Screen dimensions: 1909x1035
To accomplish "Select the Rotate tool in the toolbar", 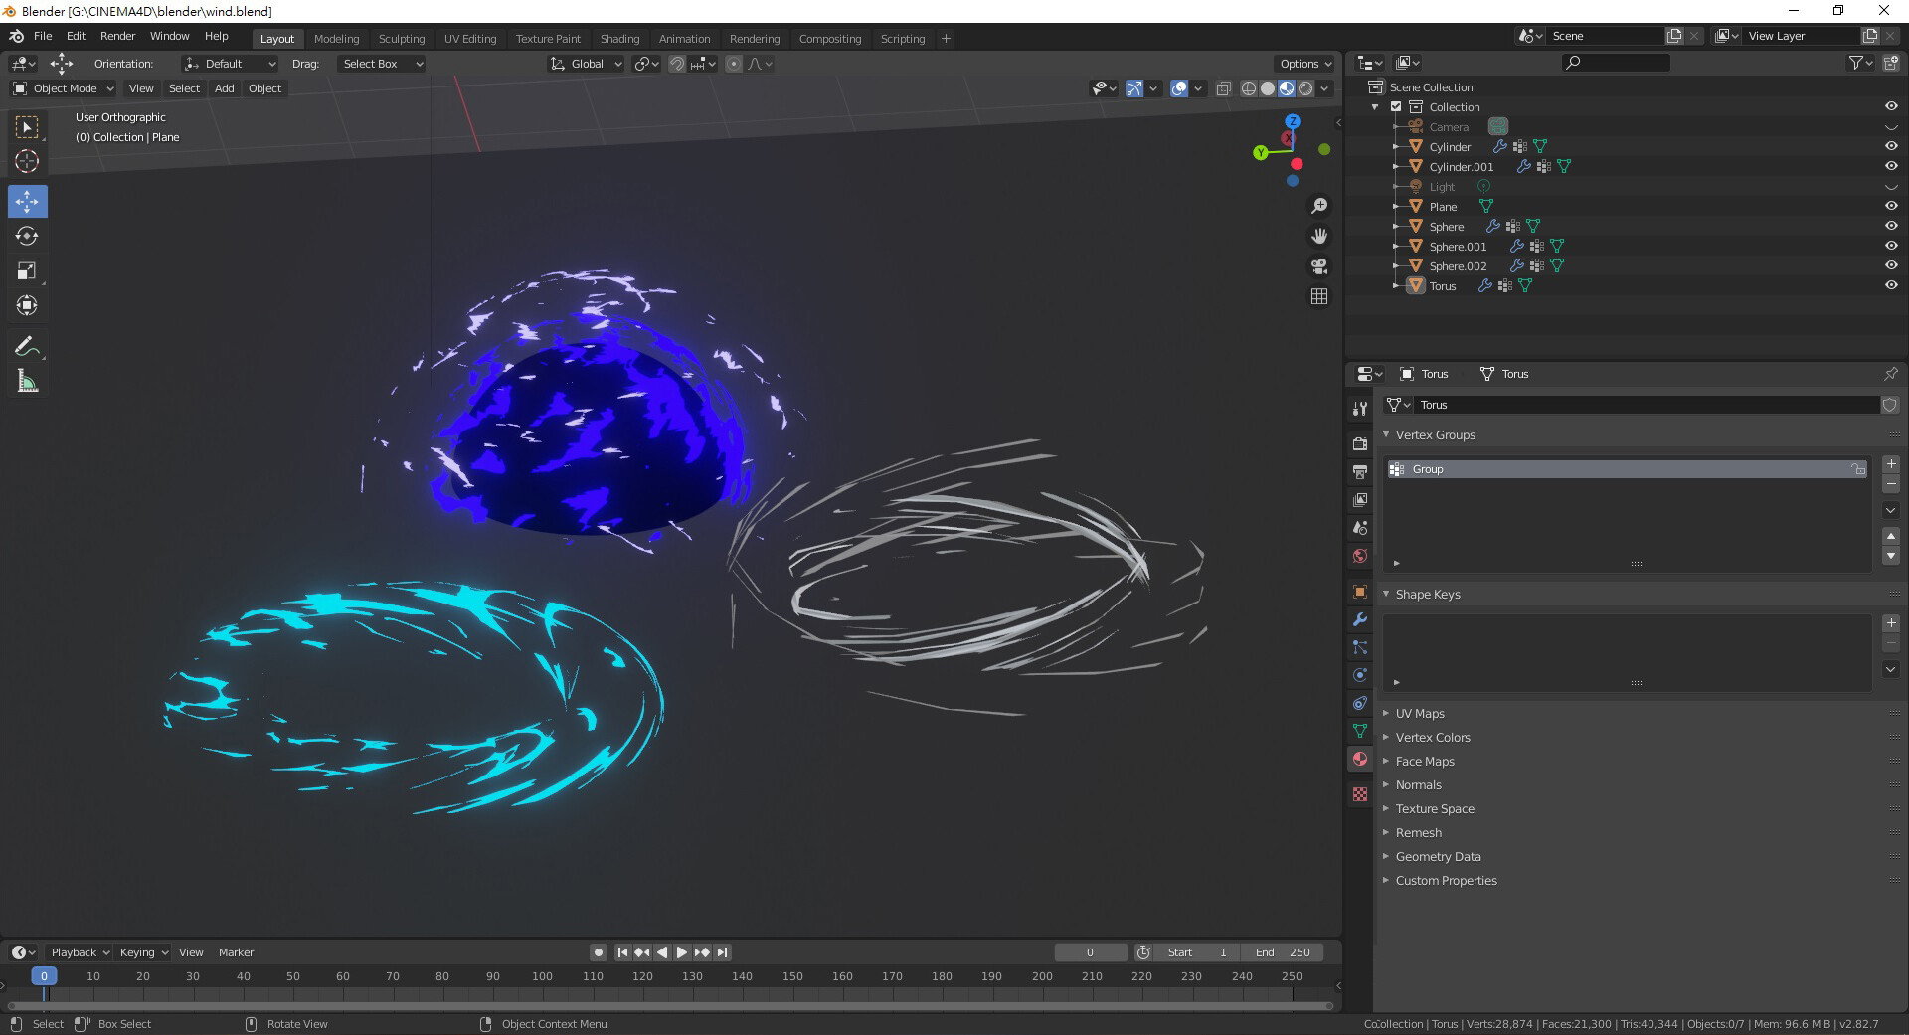I will [x=28, y=236].
